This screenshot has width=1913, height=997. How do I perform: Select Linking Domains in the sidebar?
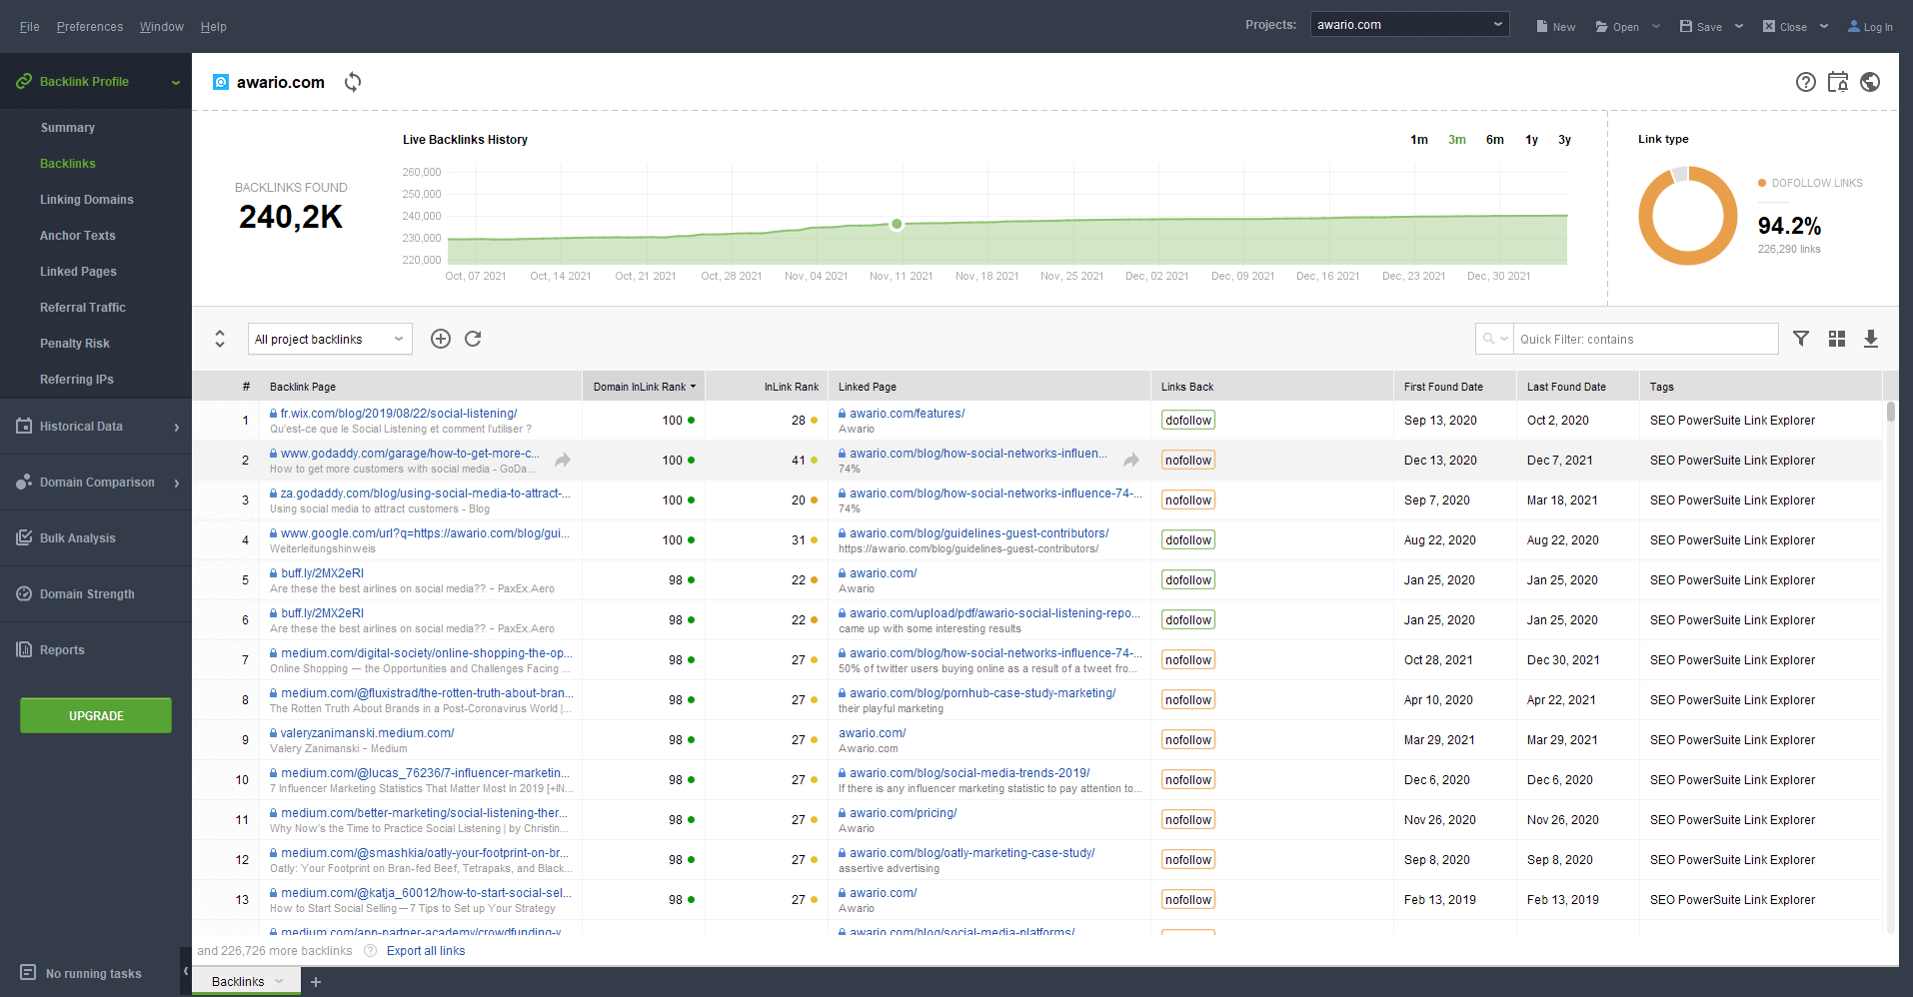tap(87, 200)
